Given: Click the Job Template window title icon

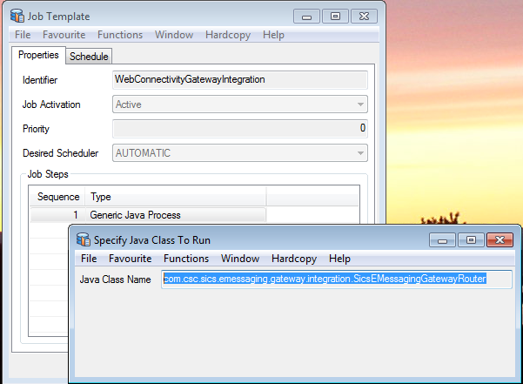Looking at the screenshot, I should tap(17, 16).
